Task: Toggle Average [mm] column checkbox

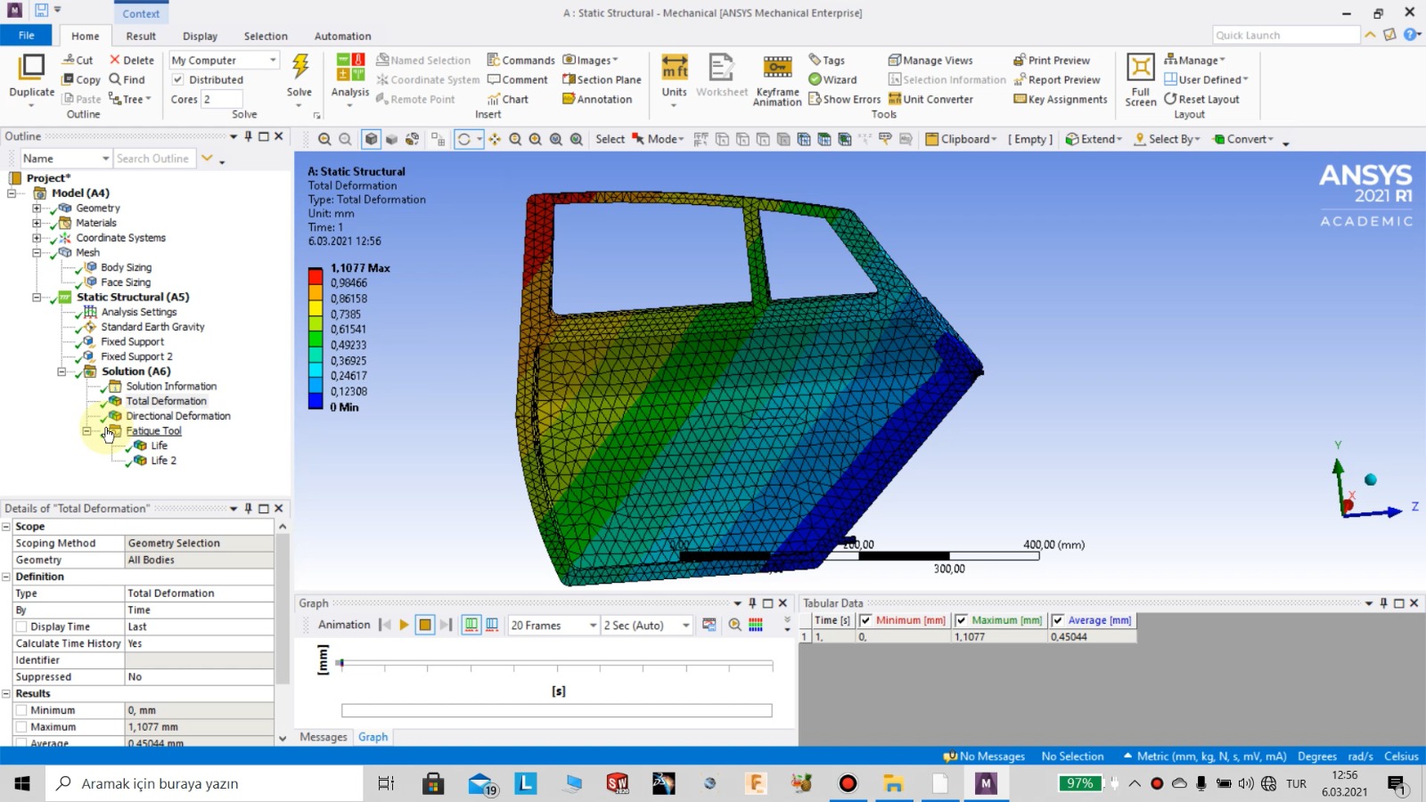Action: point(1057,620)
